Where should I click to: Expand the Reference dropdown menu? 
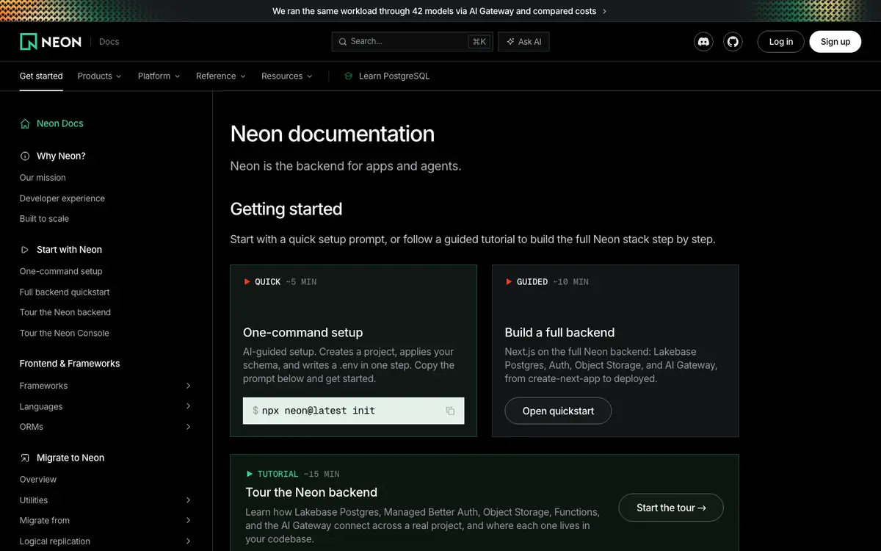tap(220, 76)
